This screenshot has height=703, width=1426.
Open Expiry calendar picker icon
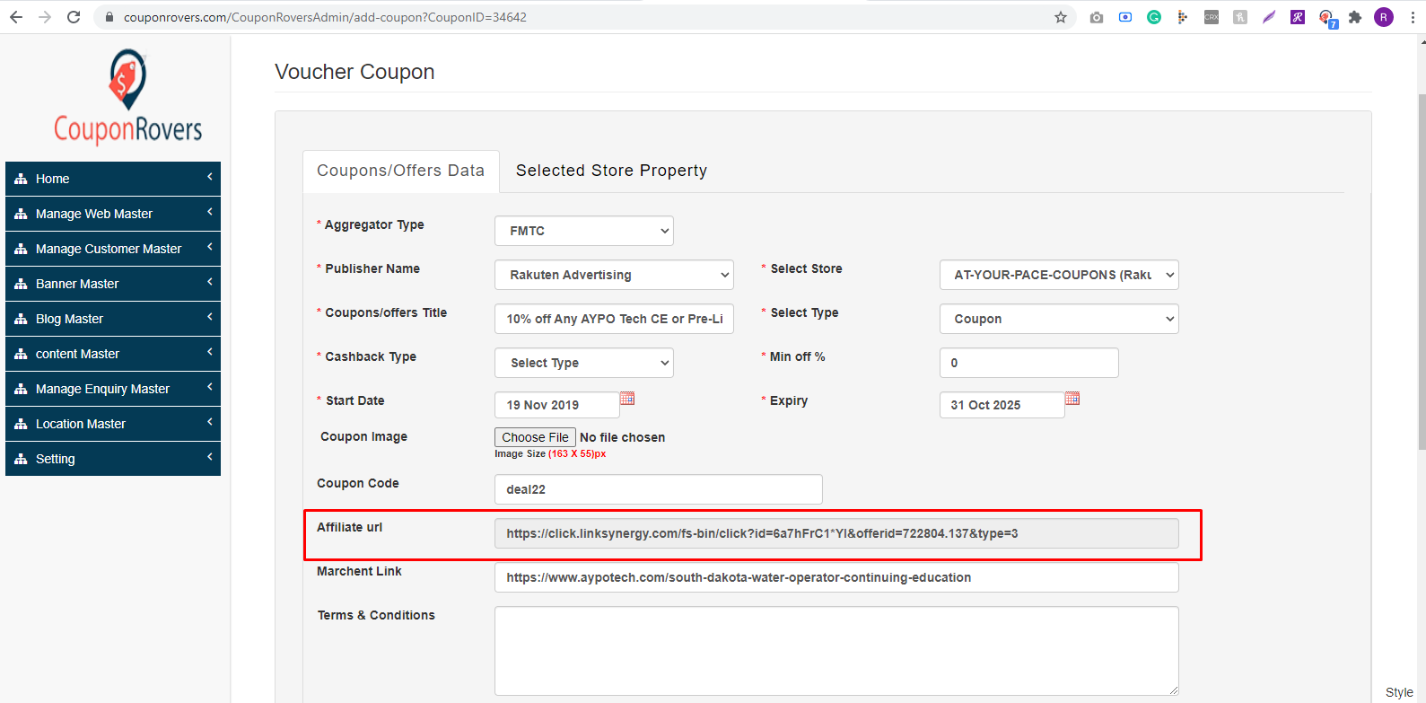tap(1072, 398)
